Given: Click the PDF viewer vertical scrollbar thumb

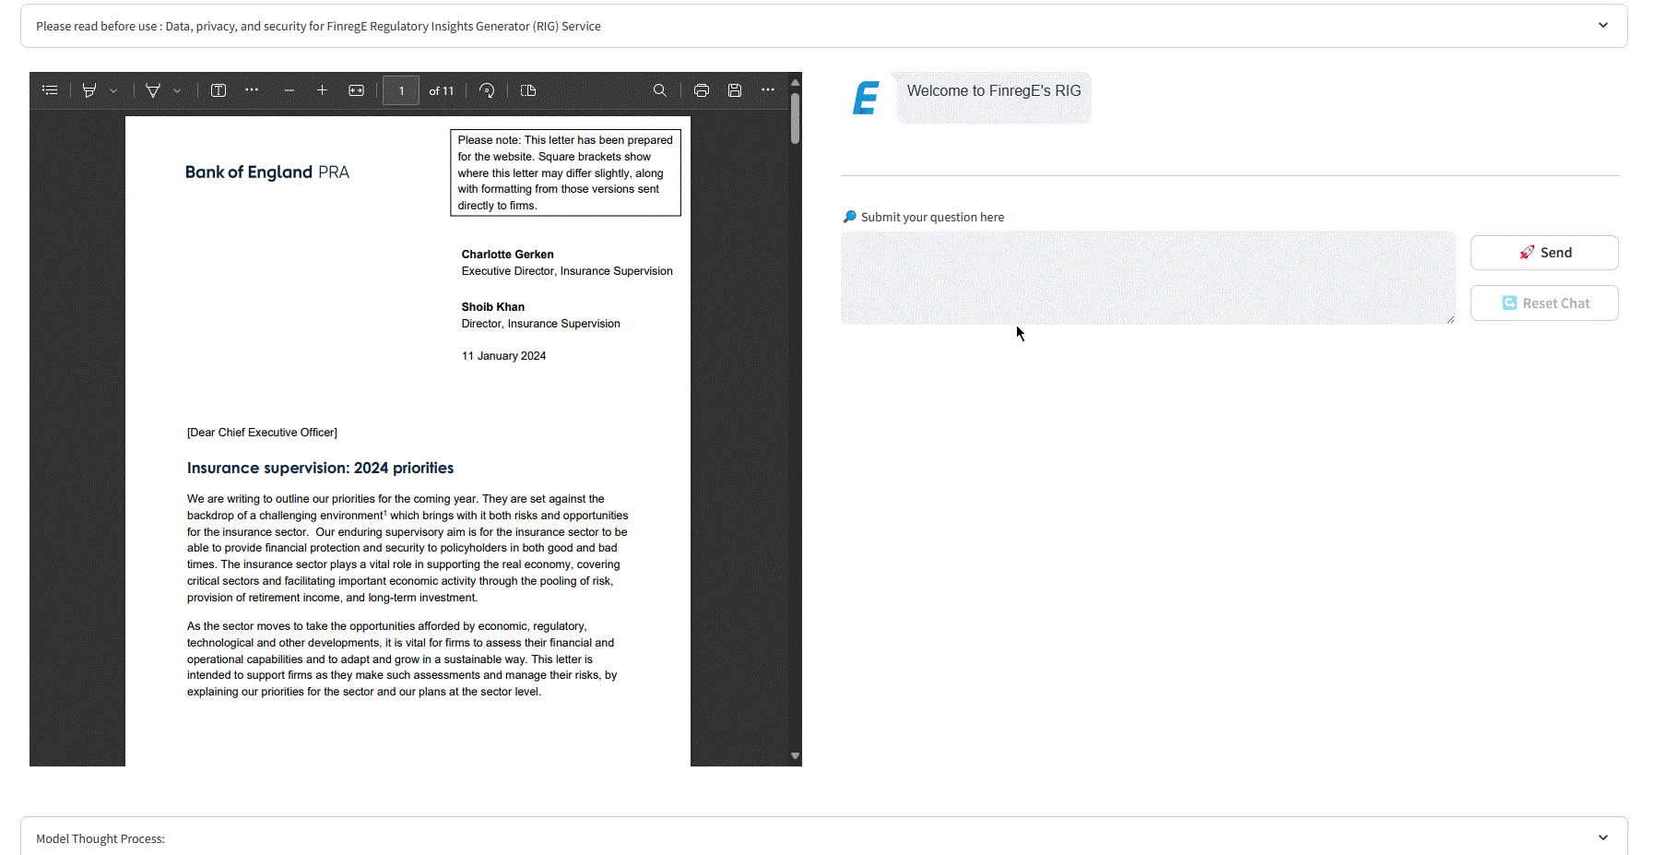Looking at the screenshot, I should point(795,117).
